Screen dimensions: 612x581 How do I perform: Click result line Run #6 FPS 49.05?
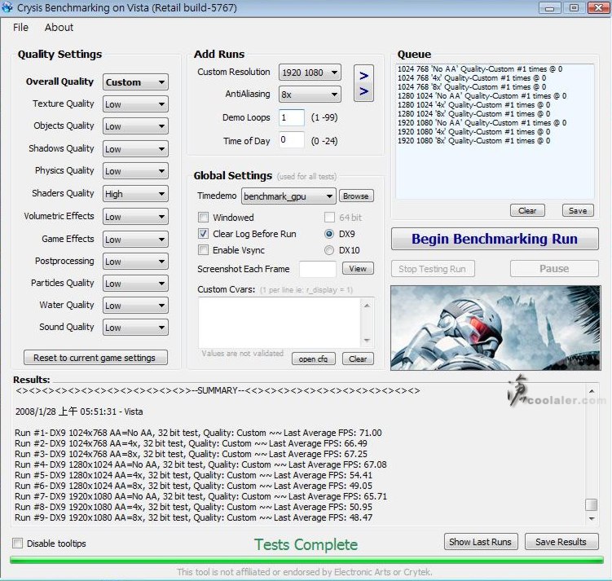[x=194, y=486]
